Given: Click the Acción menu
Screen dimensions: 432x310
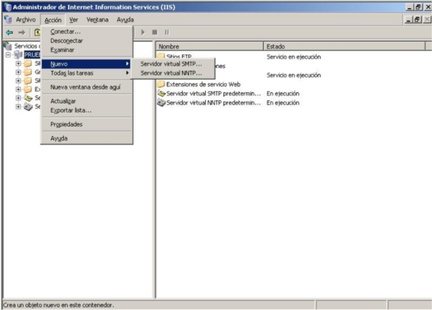Looking at the screenshot, I should tap(53, 20).
